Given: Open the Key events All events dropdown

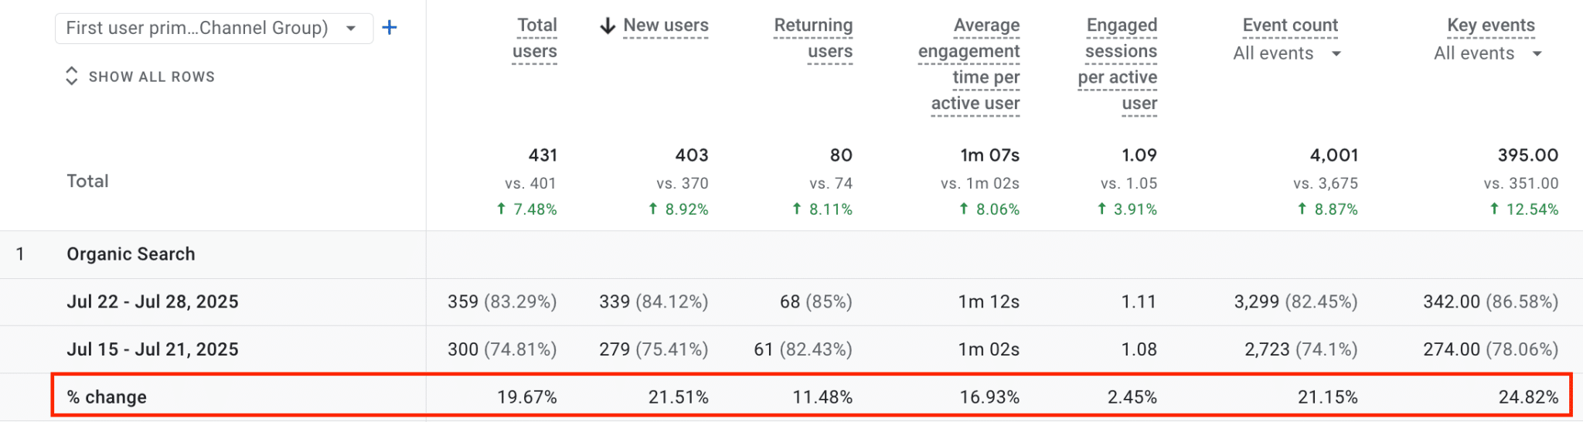Looking at the screenshot, I should pyautogui.click(x=1488, y=53).
